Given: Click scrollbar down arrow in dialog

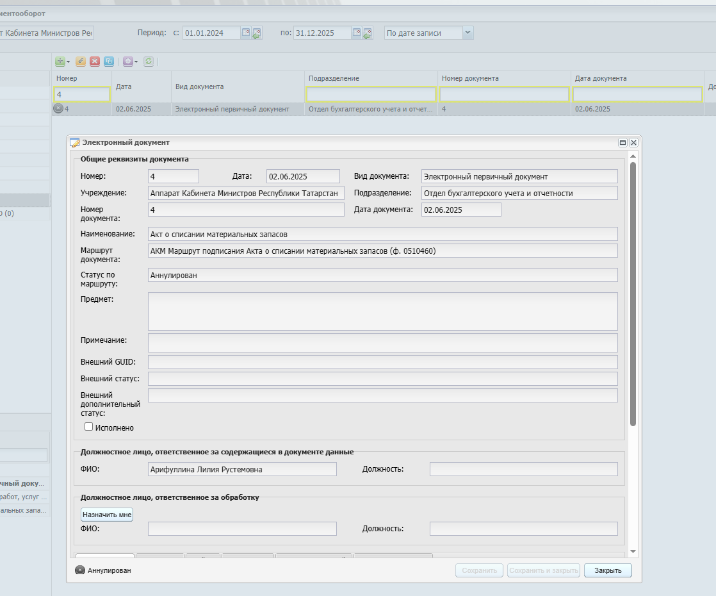Looking at the screenshot, I should (x=633, y=552).
